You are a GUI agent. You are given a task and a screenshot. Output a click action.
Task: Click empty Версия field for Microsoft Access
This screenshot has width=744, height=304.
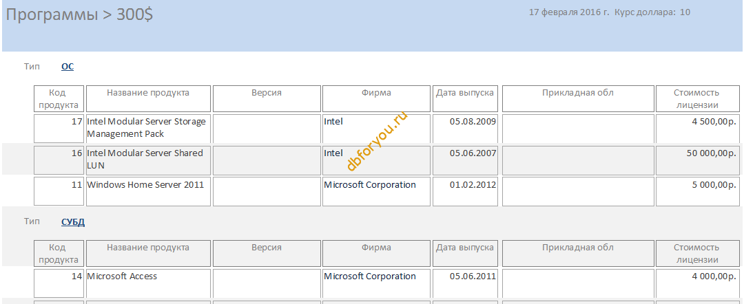[267, 283]
